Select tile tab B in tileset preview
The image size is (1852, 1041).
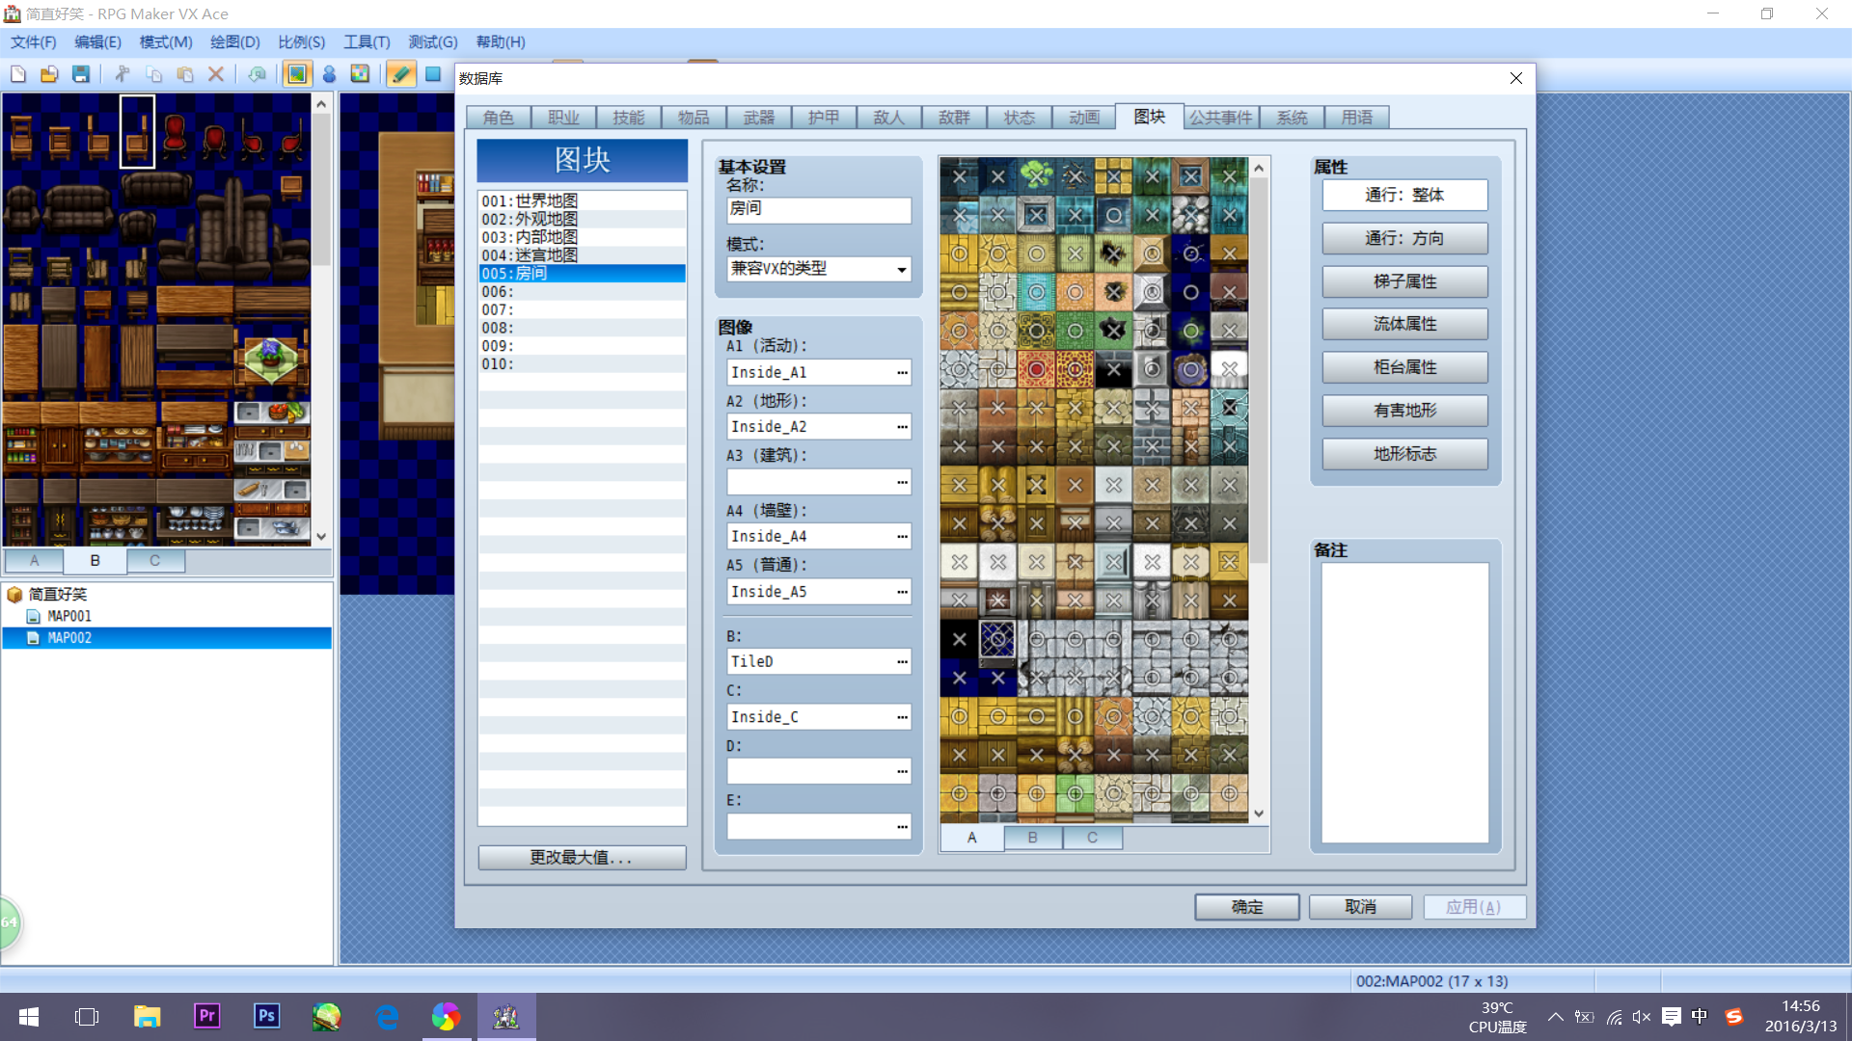coord(1032,838)
